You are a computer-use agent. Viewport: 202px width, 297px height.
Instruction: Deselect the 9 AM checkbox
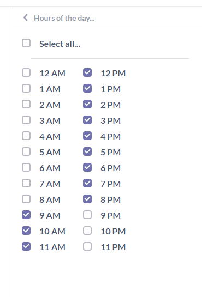[26, 215]
